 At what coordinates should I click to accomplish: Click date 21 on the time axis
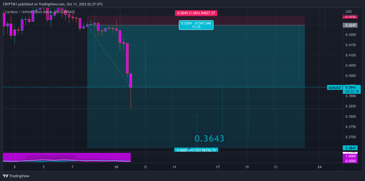pyautogui.click(x=276, y=167)
